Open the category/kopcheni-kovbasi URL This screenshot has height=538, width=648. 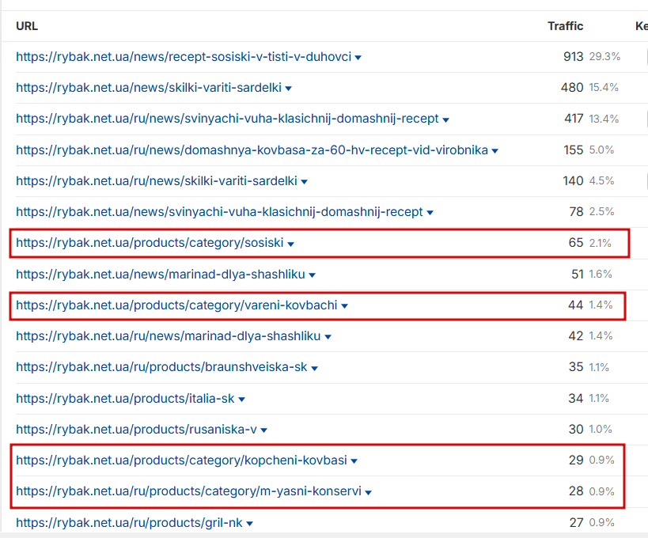coord(181,460)
